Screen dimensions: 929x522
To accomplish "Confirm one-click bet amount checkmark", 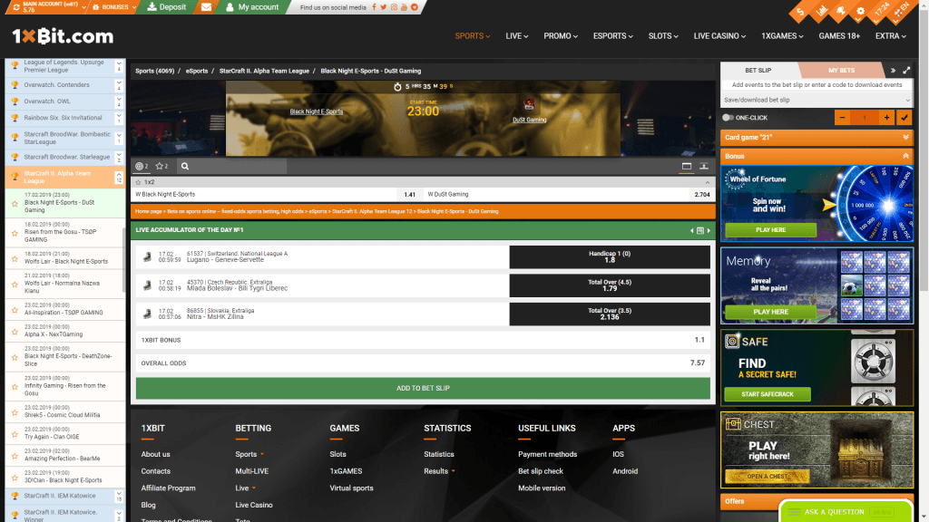I will [x=905, y=117].
